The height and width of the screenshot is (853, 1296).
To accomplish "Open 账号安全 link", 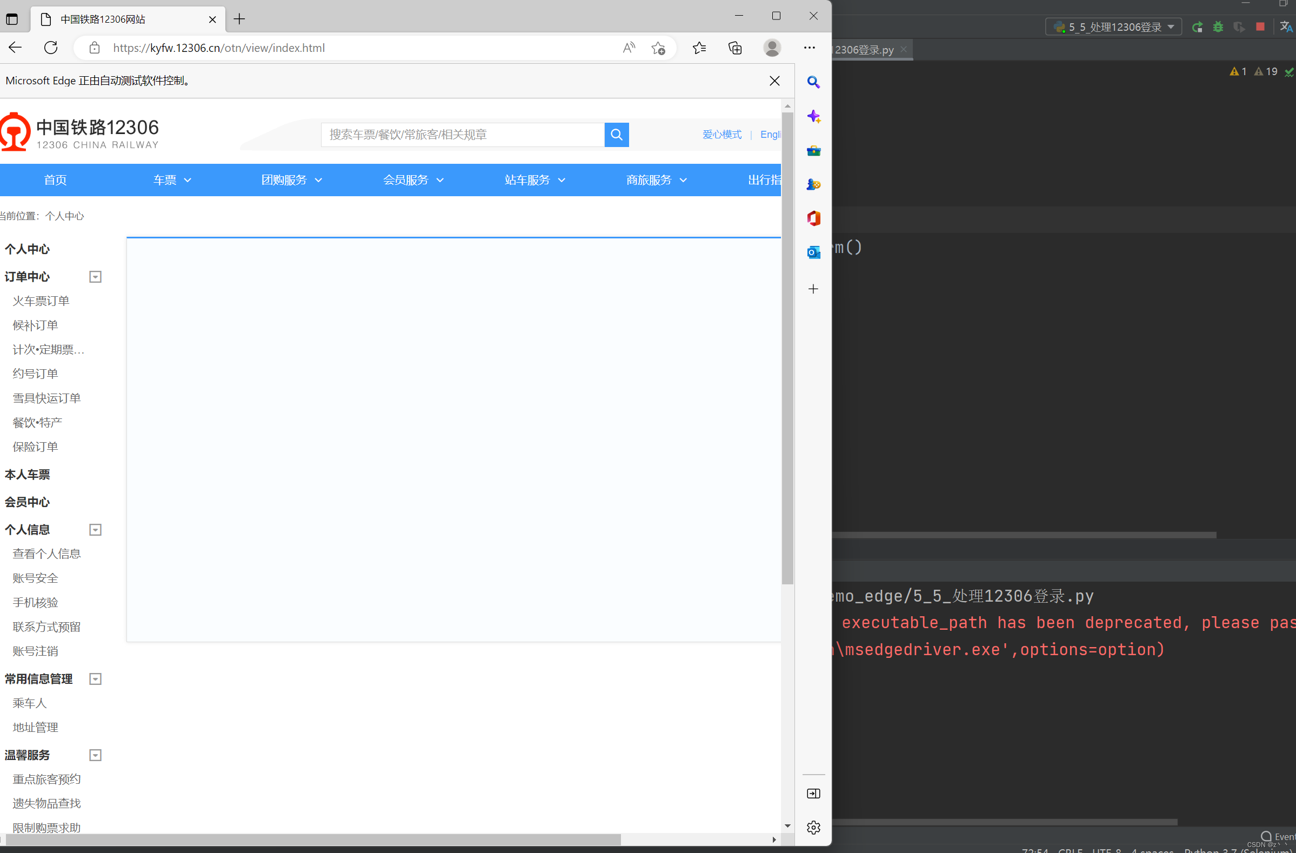I will (35, 578).
